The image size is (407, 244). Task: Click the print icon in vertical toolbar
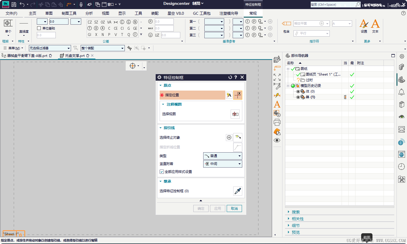click(277, 122)
